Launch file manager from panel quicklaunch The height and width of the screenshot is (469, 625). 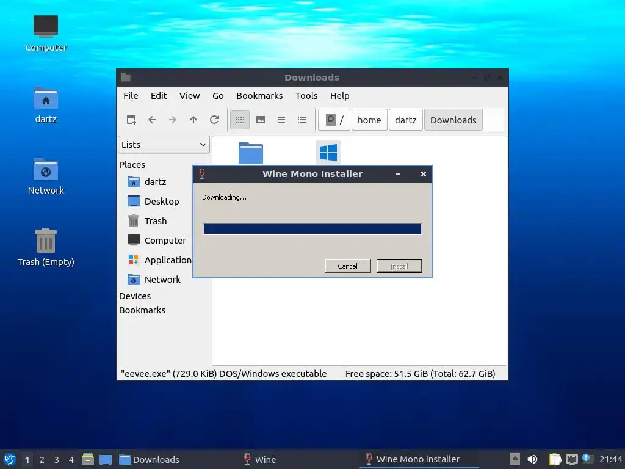point(88,459)
